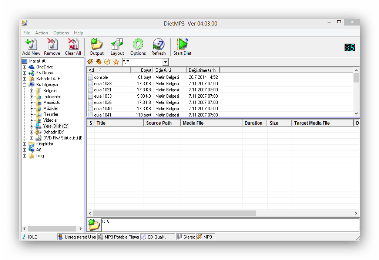The width and height of the screenshot is (379, 260).
Task: Expand the OneDrive tree node
Action: [24, 67]
